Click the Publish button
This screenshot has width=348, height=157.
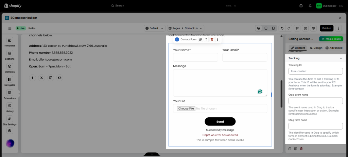(x=327, y=28)
